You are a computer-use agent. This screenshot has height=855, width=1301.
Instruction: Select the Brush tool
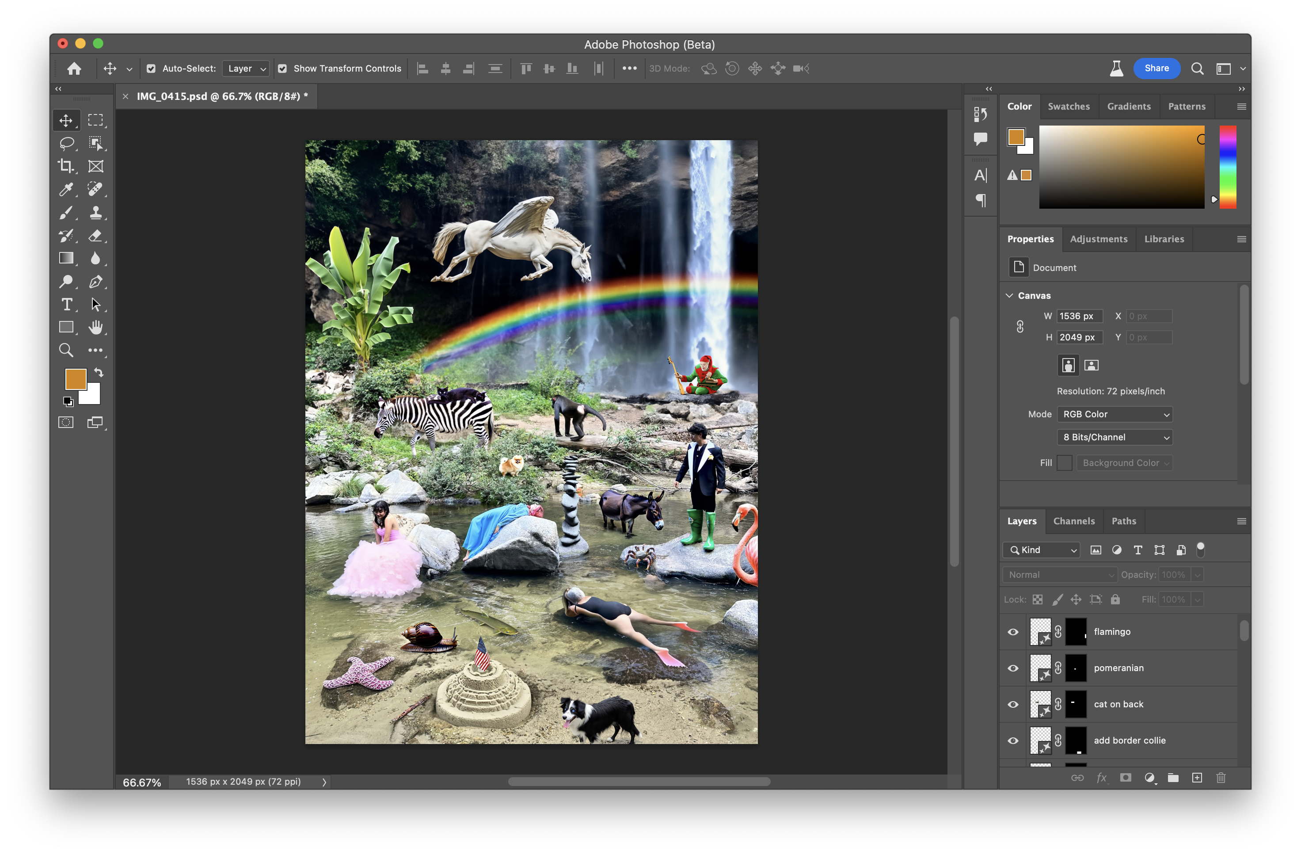(x=66, y=212)
